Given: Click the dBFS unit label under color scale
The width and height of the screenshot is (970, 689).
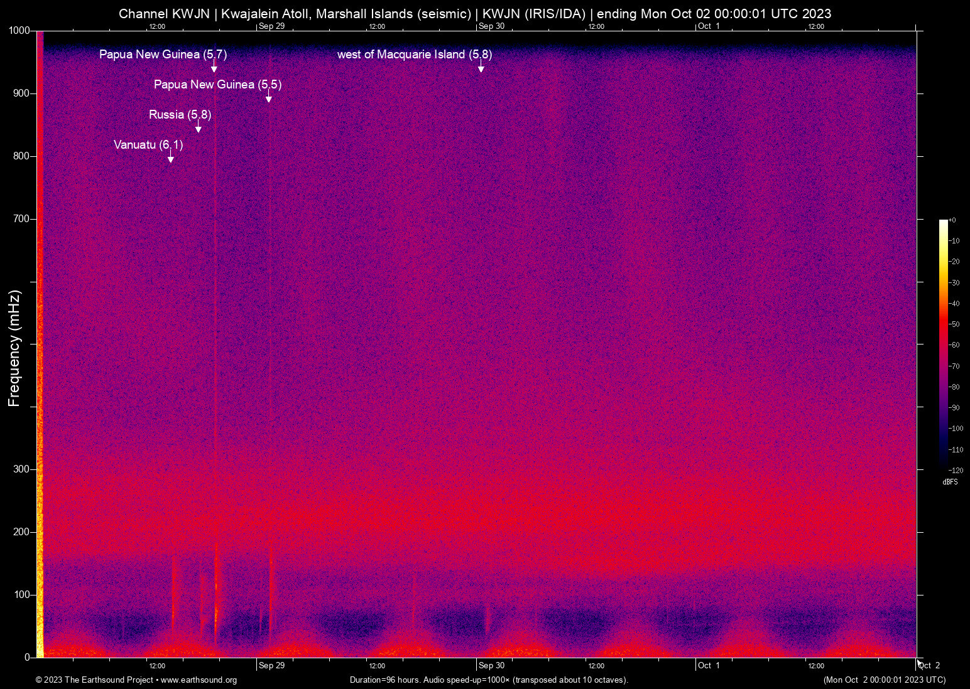Looking at the screenshot, I should [950, 482].
